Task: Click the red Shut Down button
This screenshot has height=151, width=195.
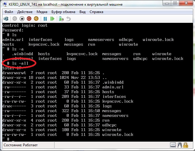Action: click(x=29, y=19)
